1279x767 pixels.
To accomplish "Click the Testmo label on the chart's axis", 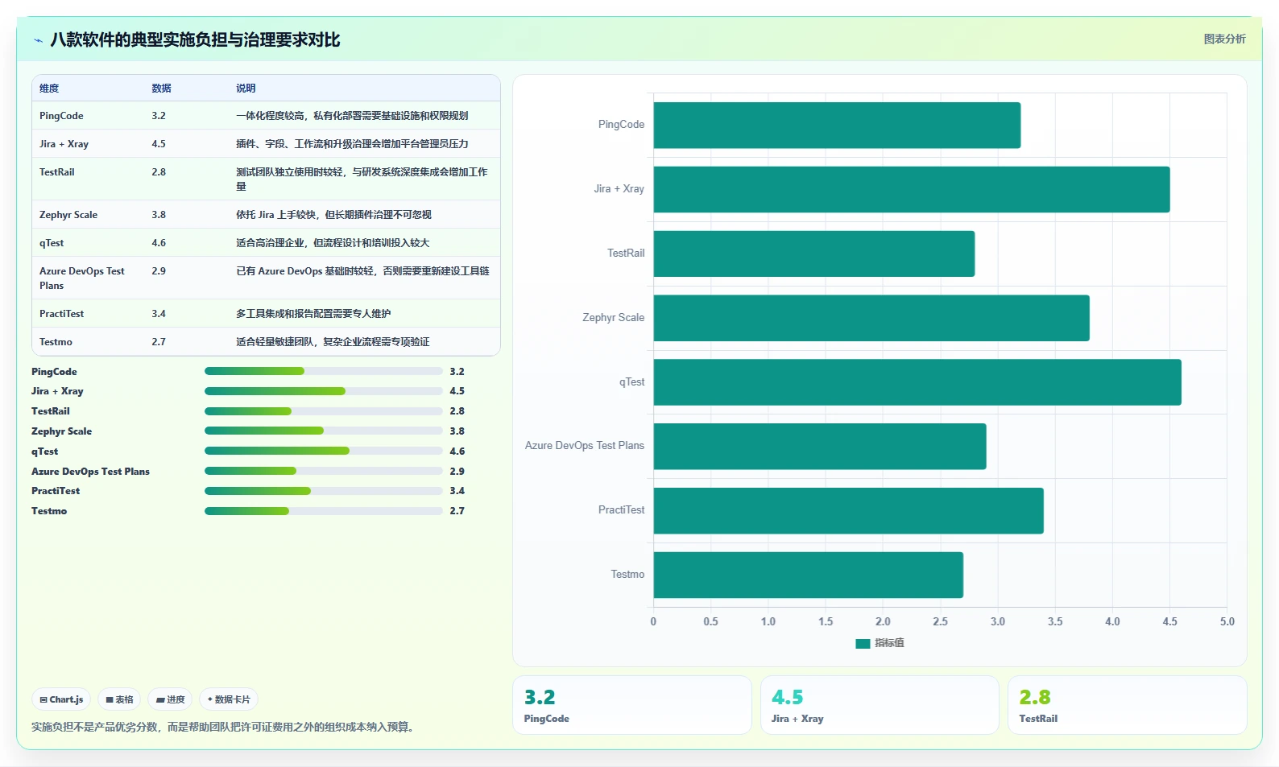I will point(627,575).
